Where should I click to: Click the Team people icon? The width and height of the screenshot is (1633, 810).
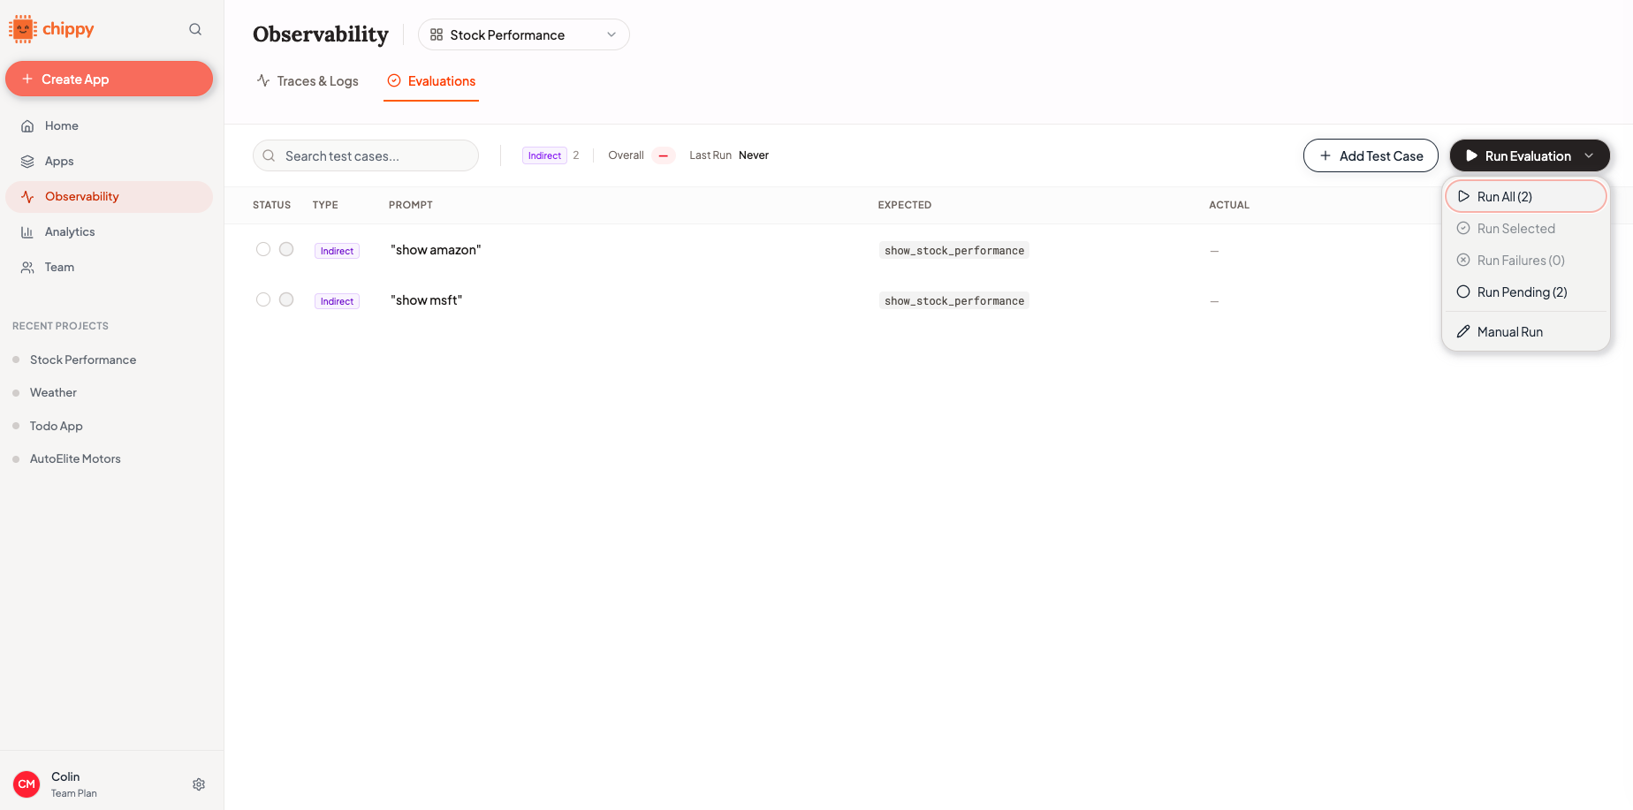[x=27, y=268]
